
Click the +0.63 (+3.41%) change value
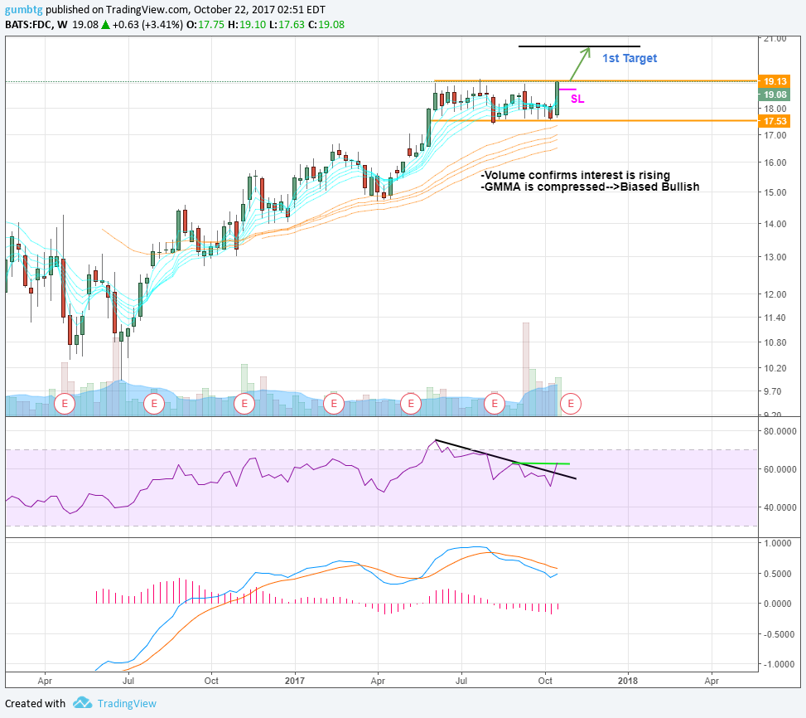(x=147, y=25)
